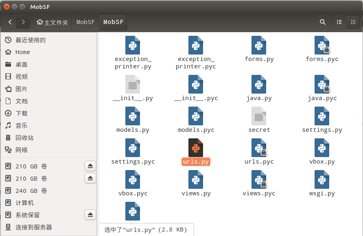Click the locked java.pyc file icon
This screenshot has width=363, height=236.
322,84
